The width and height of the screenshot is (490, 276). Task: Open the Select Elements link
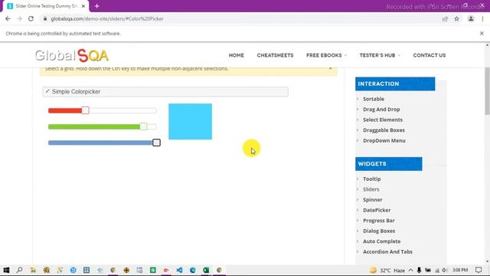click(383, 120)
